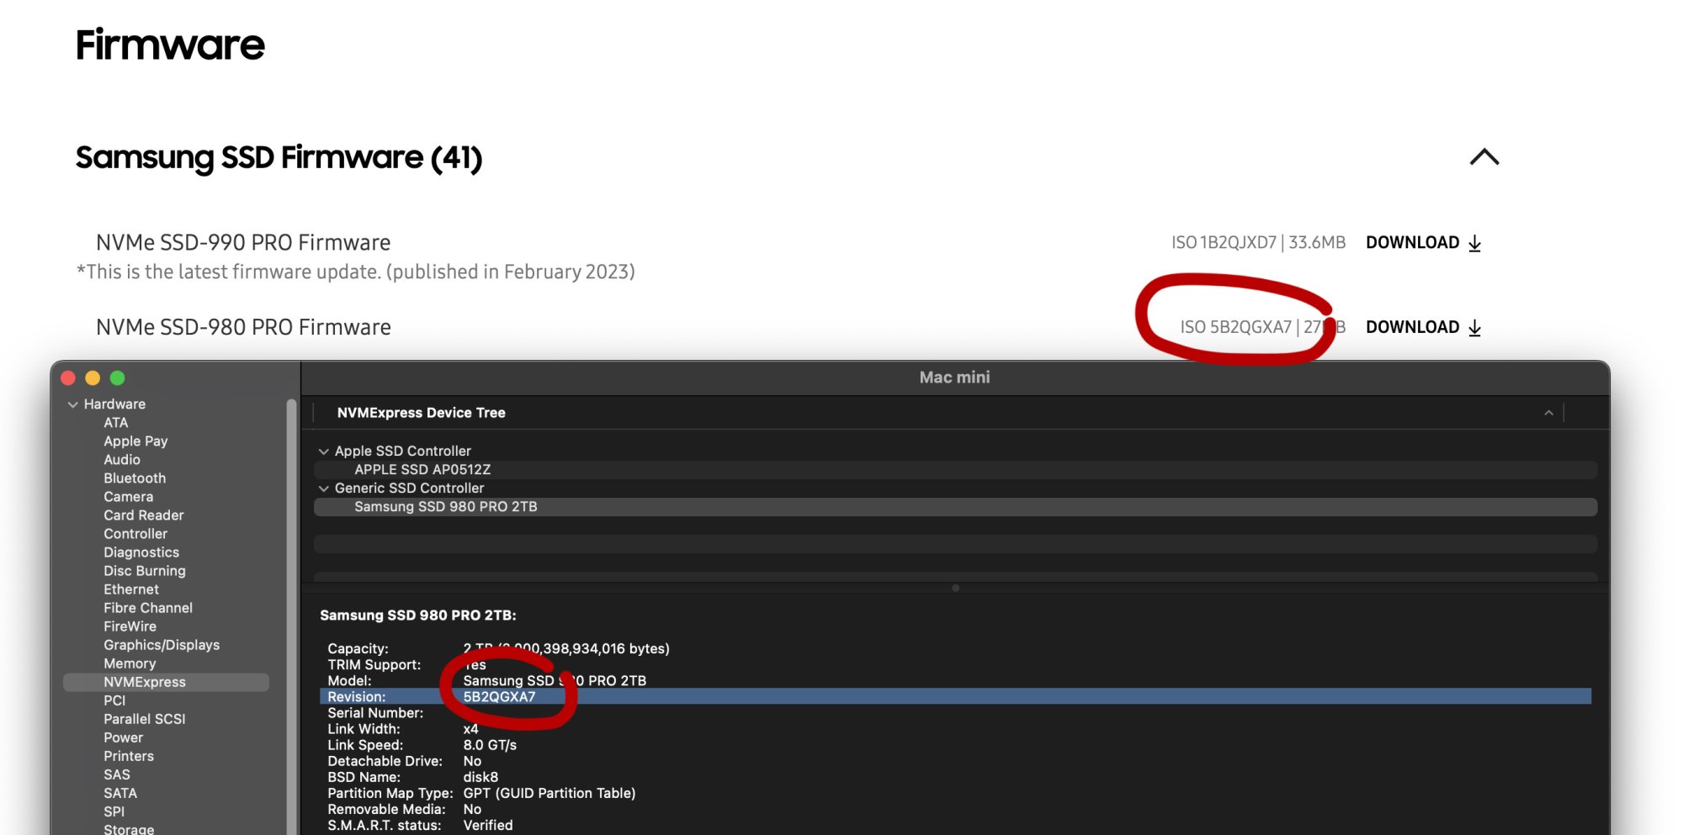Click the ISO 1B2QJXD7 file info text

[x=1258, y=243]
